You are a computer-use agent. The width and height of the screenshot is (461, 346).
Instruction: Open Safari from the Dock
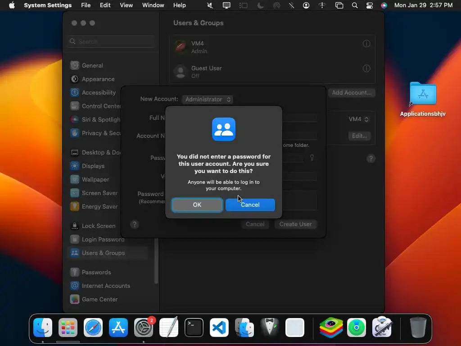[93, 328]
